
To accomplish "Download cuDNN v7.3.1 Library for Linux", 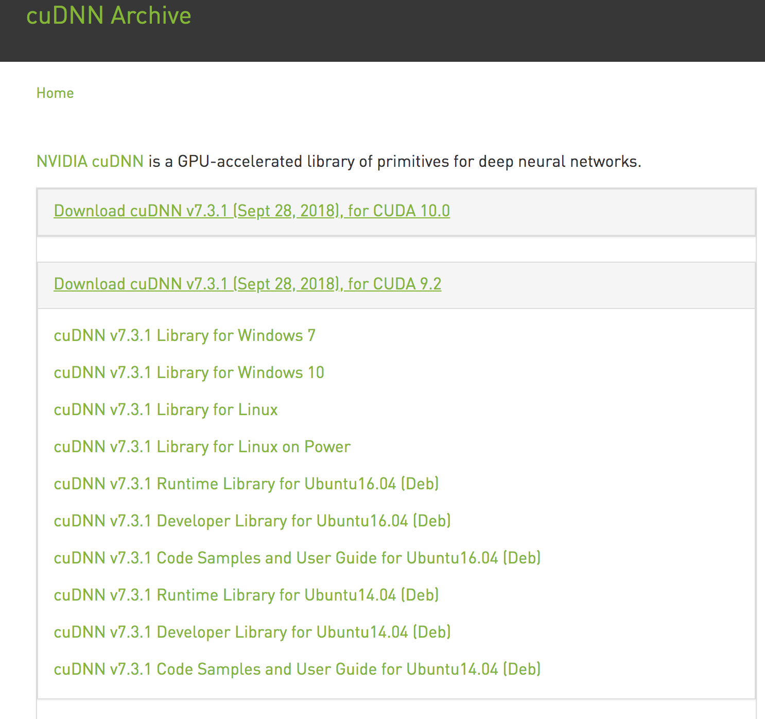I will point(166,410).
